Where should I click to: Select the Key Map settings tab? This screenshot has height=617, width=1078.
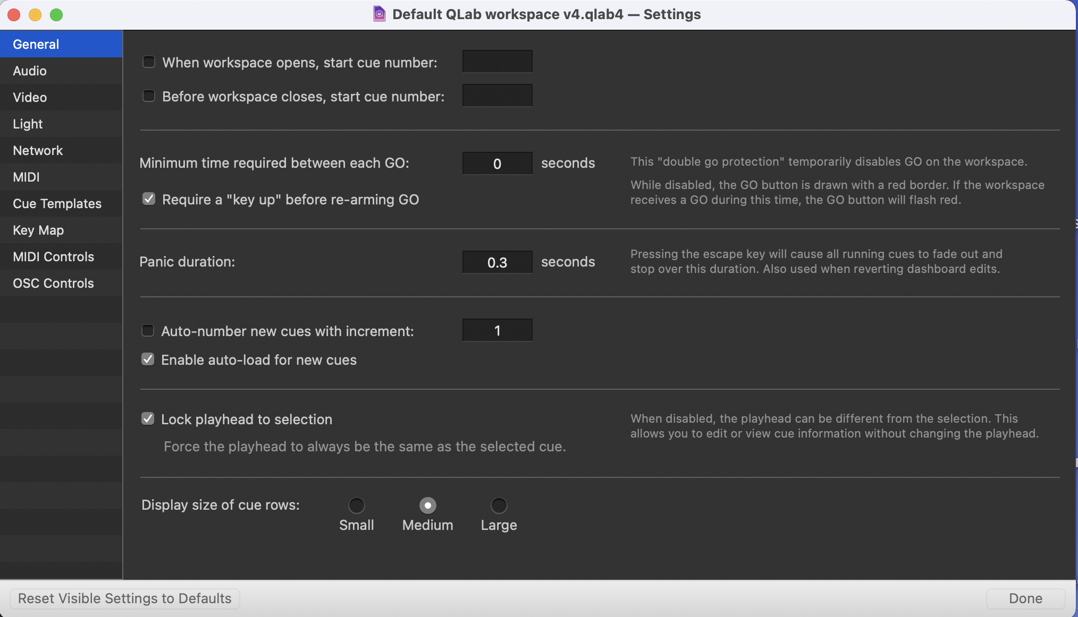(x=38, y=230)
